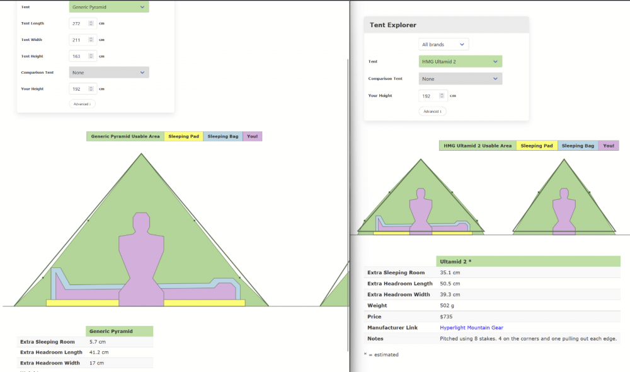Open left pane Comparison Tent dropdown
This screenshot has height=372, width=630.
point(108,73)
